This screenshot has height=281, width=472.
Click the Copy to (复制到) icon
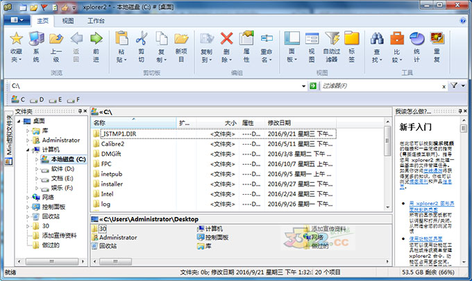pos(207,38)
